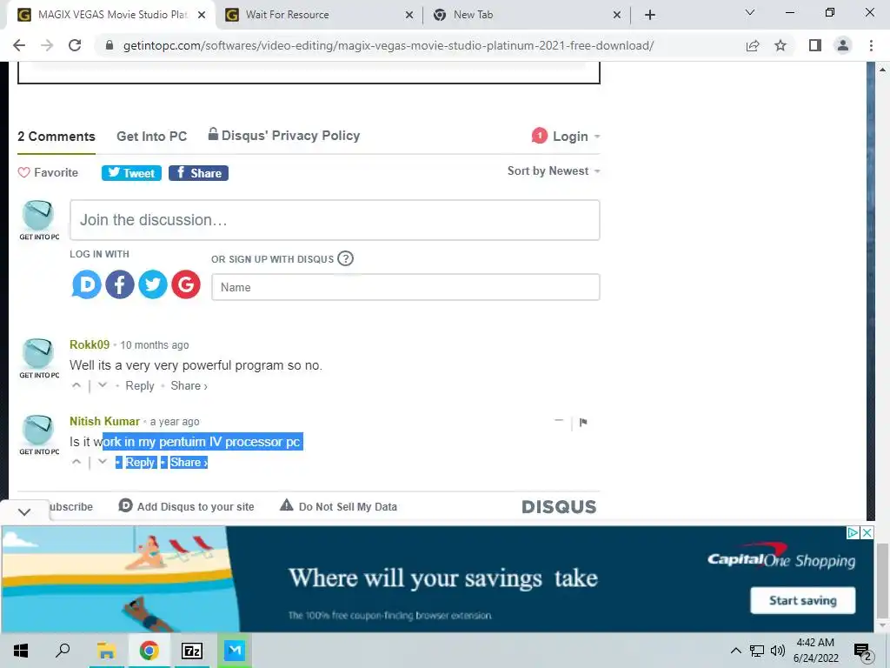
Task: Open AdChoices info icon on banner
Action: [x=853, y=533]
